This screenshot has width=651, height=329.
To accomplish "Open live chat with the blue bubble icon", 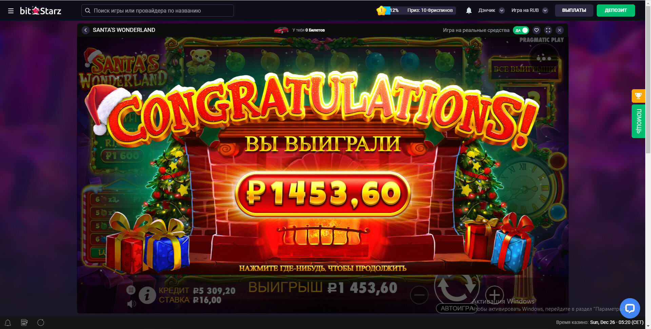I will 630,308.
